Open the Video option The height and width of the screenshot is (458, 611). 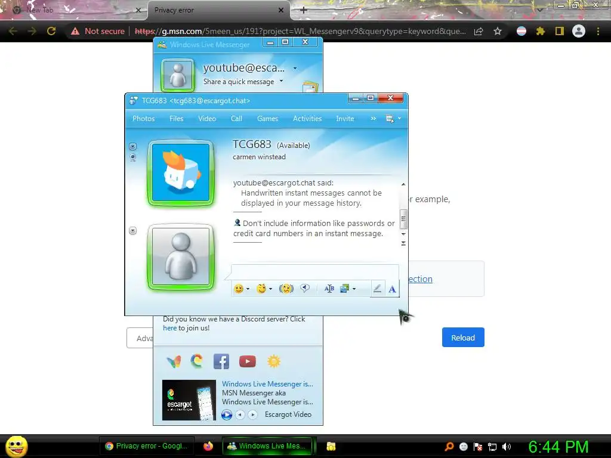pos(207,119)
